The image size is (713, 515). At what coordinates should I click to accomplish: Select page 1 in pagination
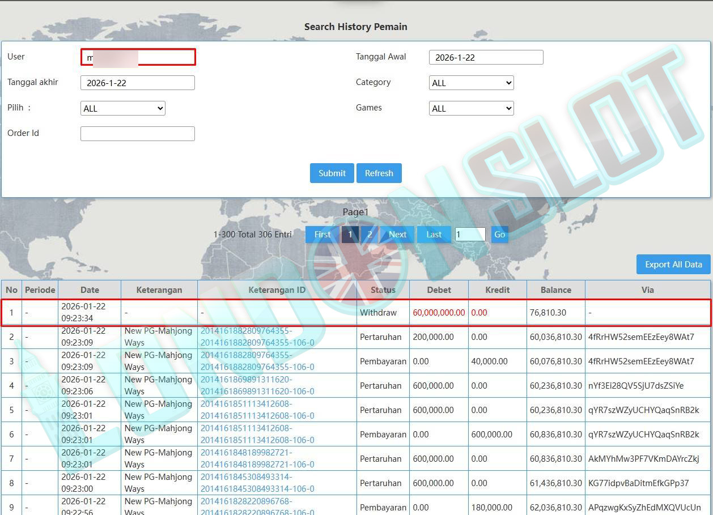tap(350, 235)
